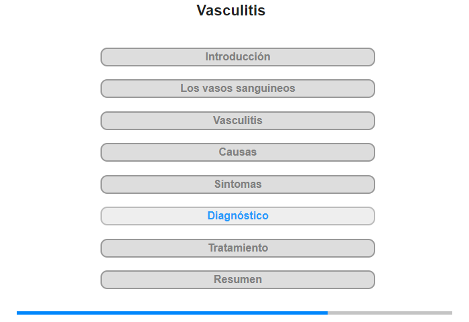Click the blue Diagnóstico text label
Viewport: 469px width, 322px height.
(238, 215)
